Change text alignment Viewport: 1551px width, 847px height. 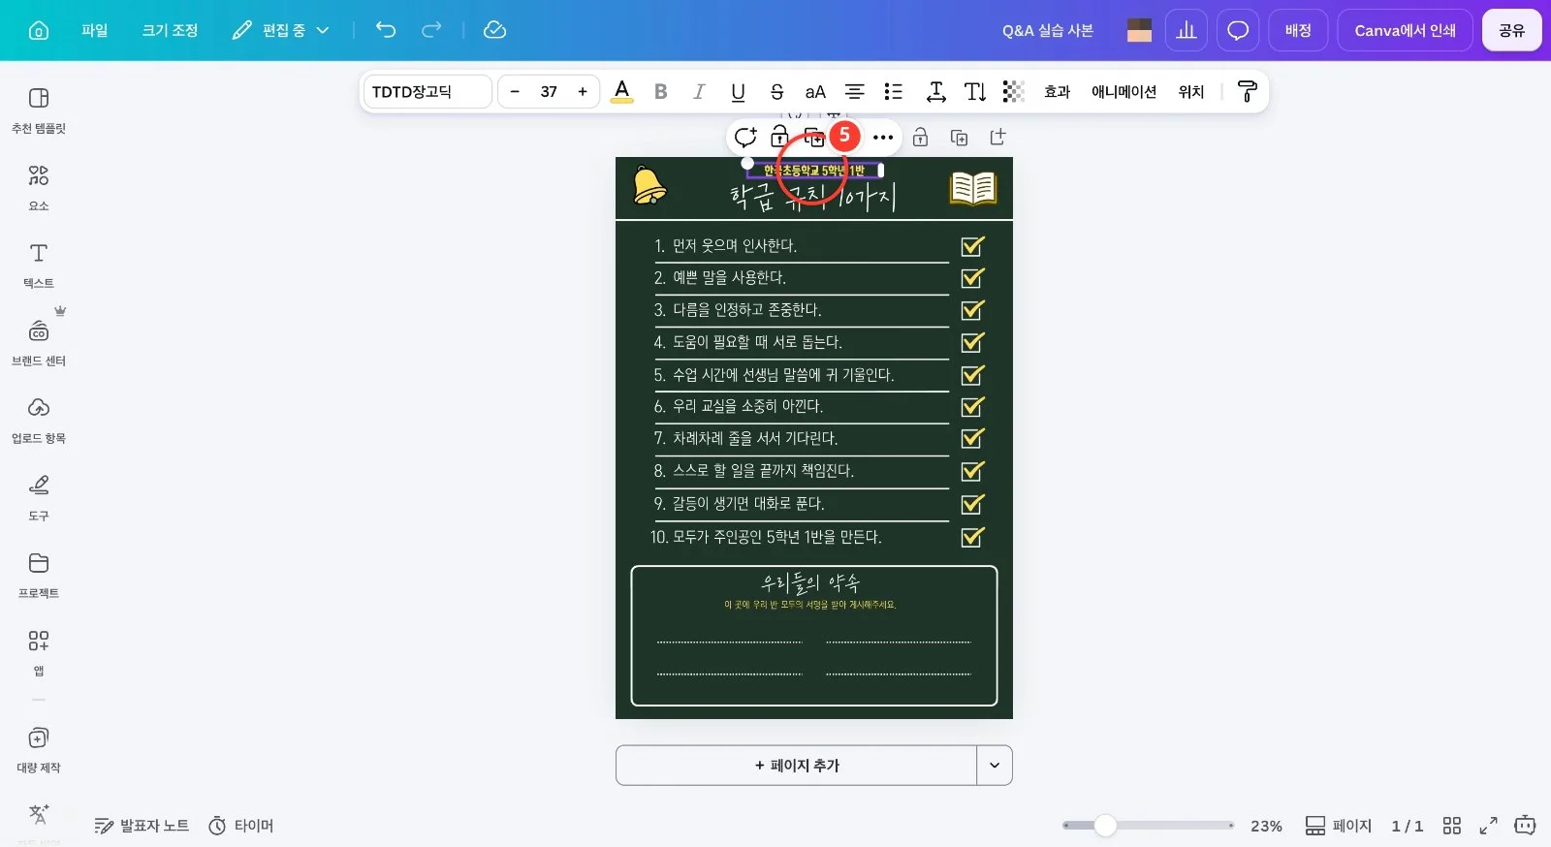click(854, 91)
